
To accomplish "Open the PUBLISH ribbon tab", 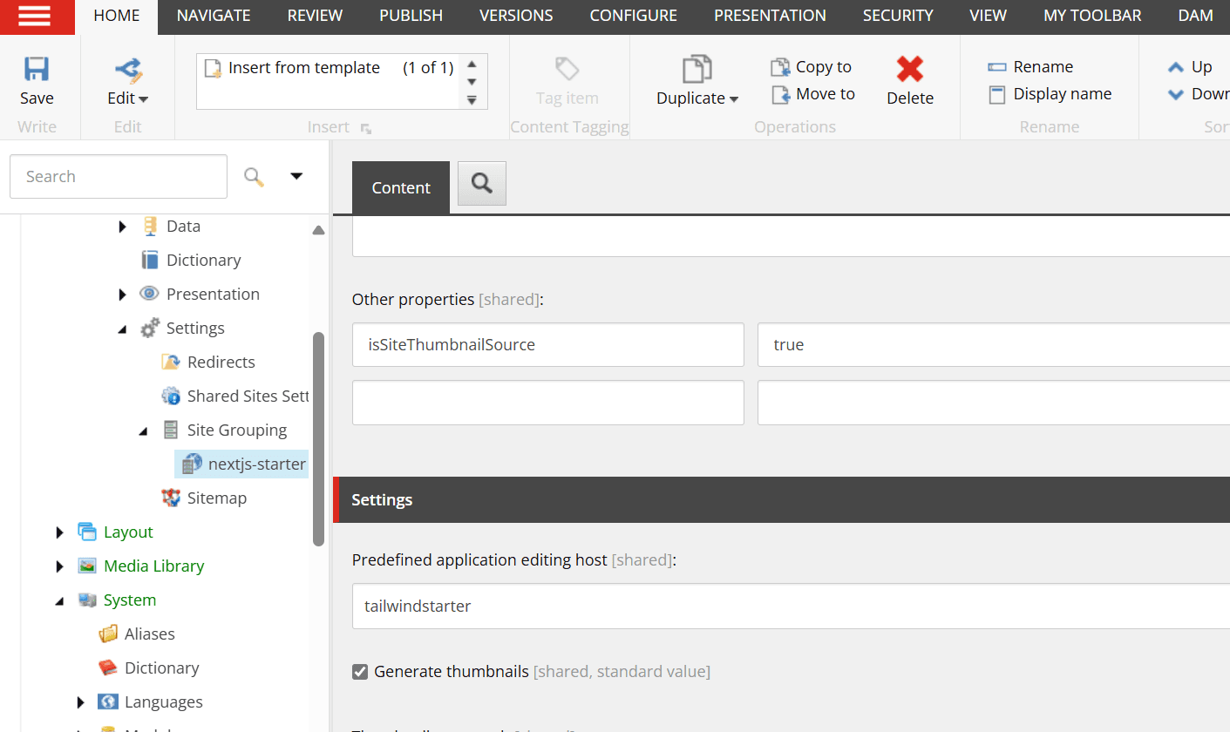I will [411, 16].
